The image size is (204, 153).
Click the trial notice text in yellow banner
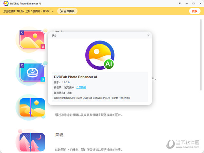point(28,11)
